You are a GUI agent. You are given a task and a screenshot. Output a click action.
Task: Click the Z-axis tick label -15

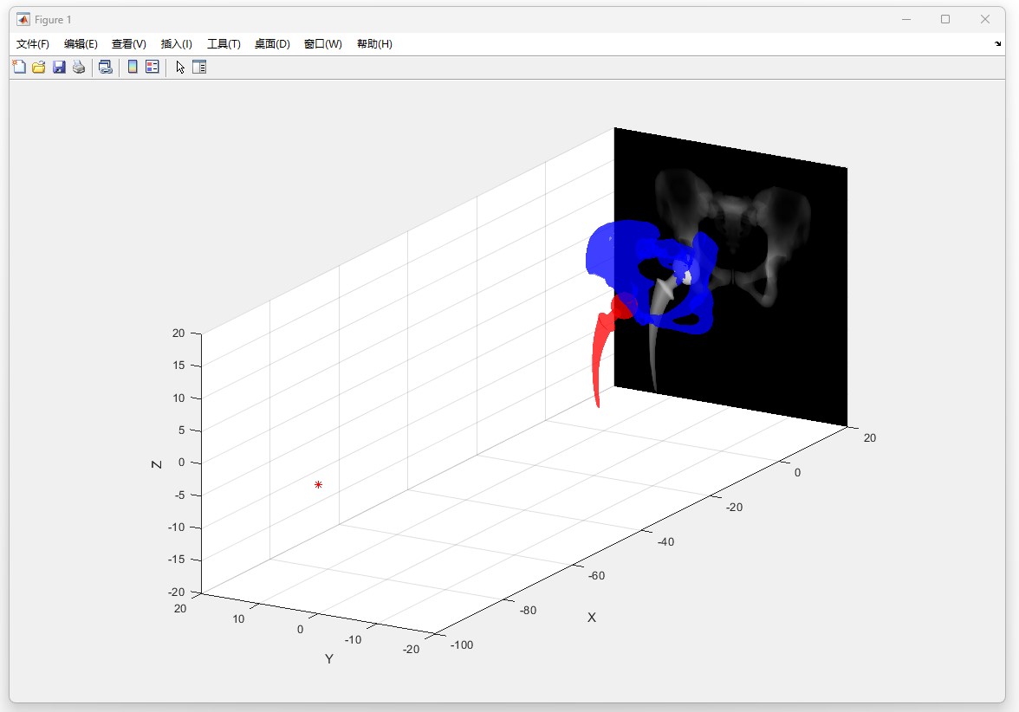click(x=176, y=560)
